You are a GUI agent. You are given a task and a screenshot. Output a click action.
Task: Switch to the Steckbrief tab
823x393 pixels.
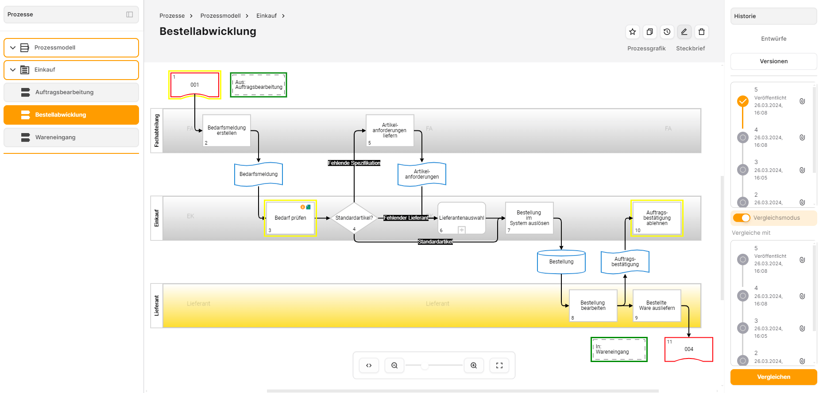pyautogui.click(x=690, y=49)
